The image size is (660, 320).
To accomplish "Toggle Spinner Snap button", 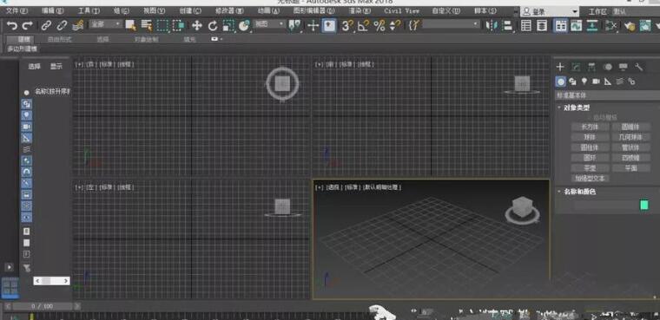I will click(x=395, y=26).
